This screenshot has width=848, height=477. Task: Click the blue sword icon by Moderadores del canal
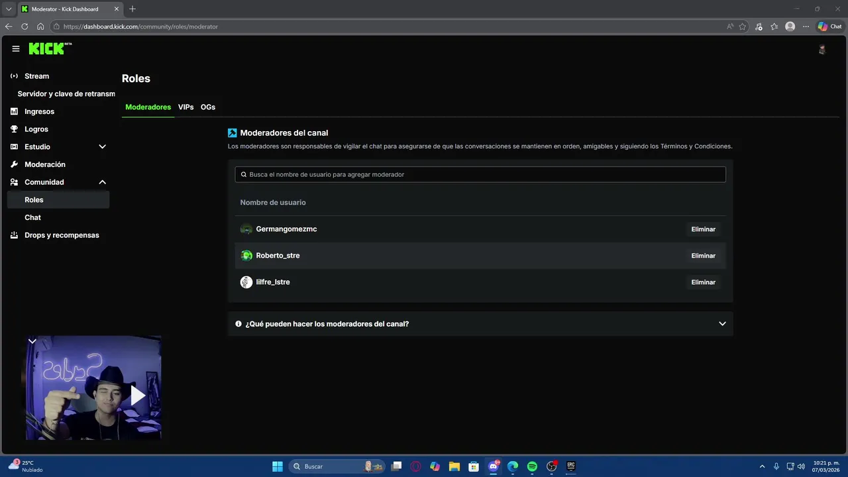click(x=232, y=133)
